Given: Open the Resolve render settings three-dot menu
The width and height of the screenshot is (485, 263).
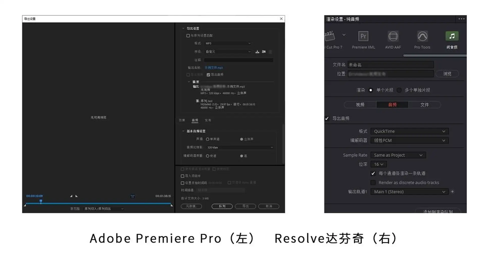Looking at the screenshot, I should [462, 19].
